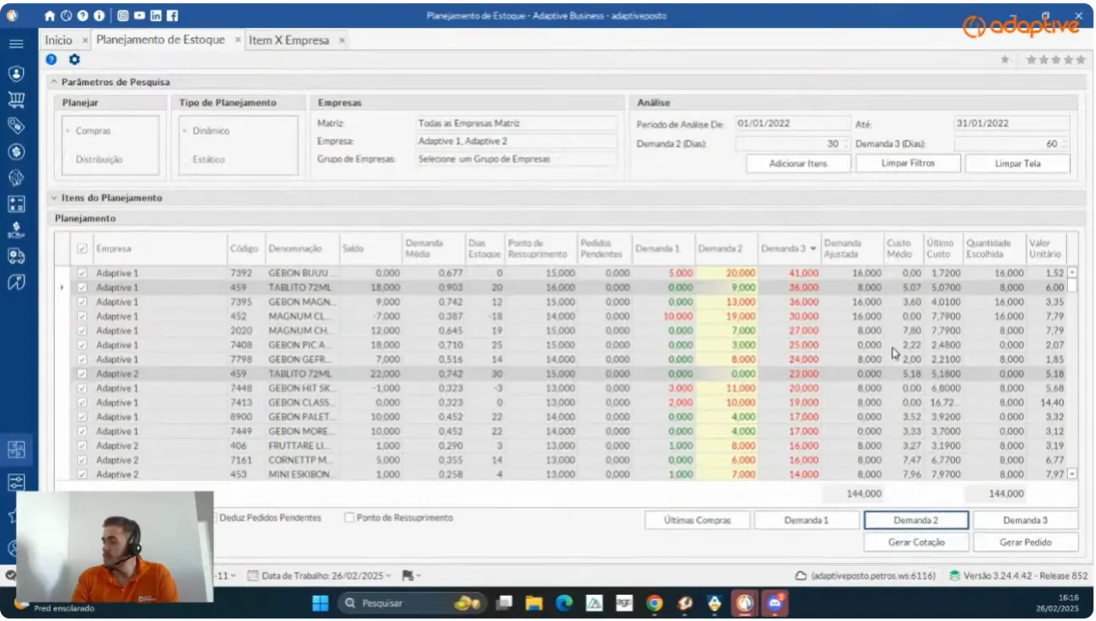Open the delivery truck module in sidebar

[x=16, y=256]
